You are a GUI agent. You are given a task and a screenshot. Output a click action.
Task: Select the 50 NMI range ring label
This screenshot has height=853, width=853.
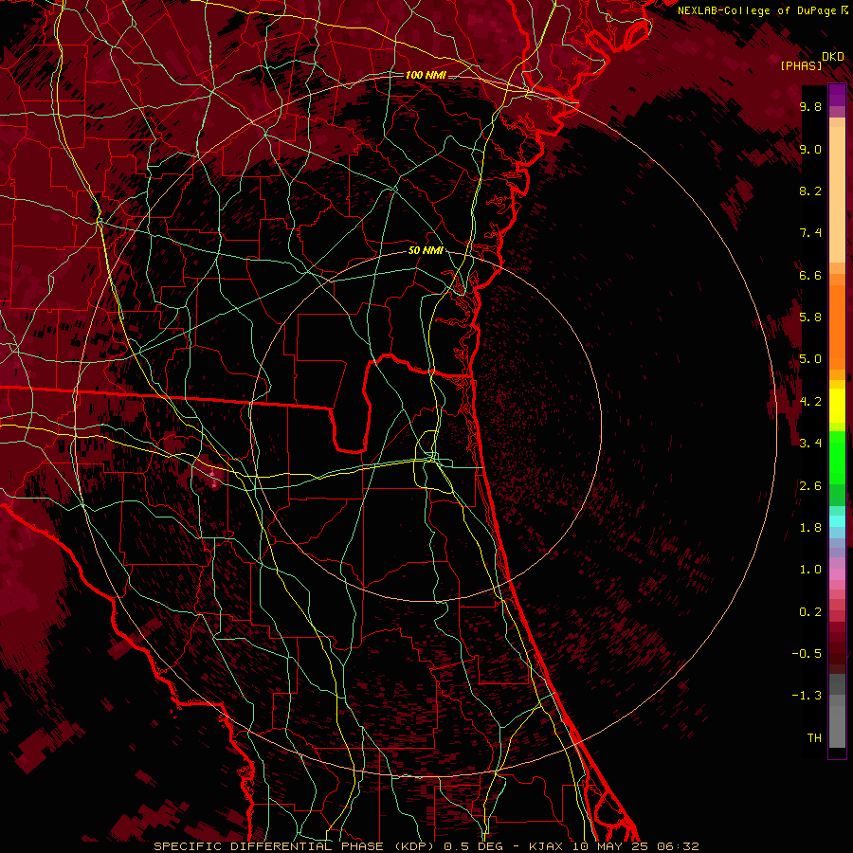[x=426, y=250]
